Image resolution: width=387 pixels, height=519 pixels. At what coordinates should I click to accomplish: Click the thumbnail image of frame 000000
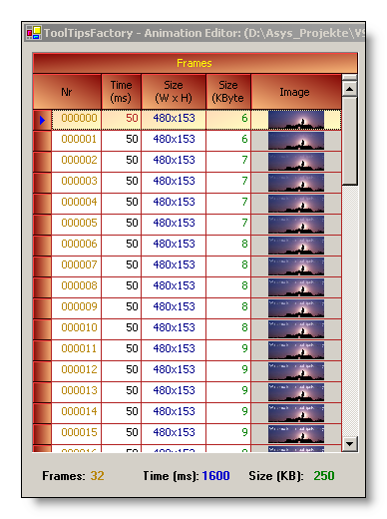point(296,120)
